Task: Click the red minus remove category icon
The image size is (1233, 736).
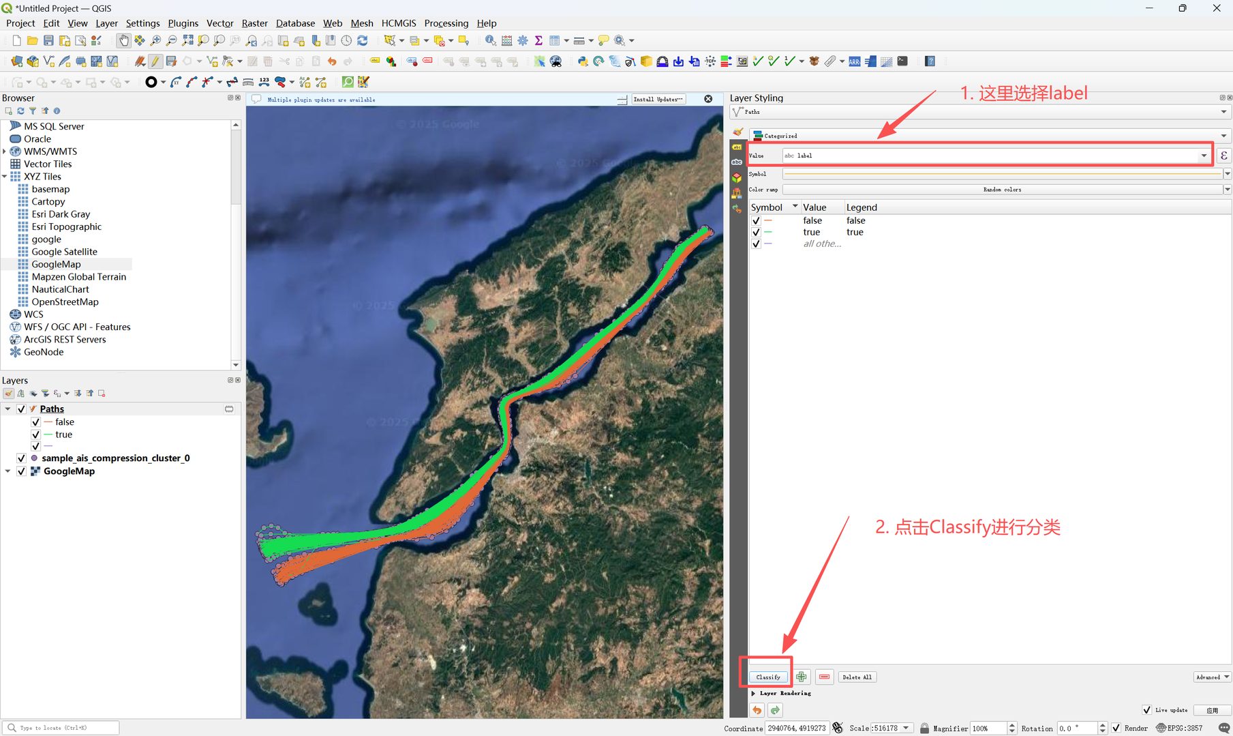Action: point(824,677)
